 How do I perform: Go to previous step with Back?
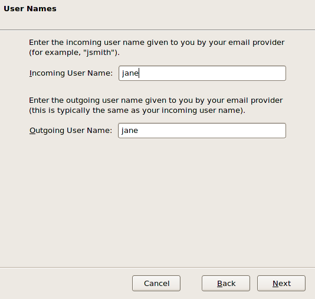coord(226,283)
